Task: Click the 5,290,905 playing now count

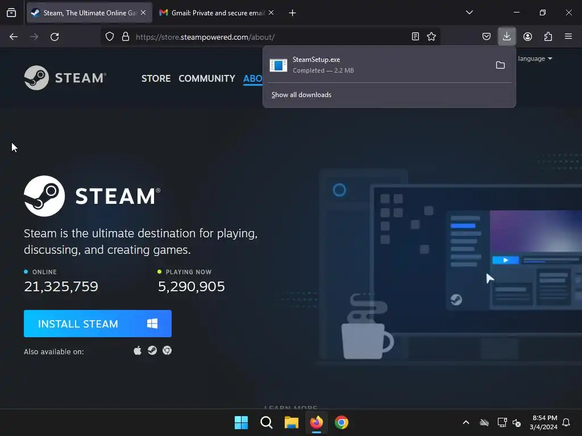Action: point(191,286)
